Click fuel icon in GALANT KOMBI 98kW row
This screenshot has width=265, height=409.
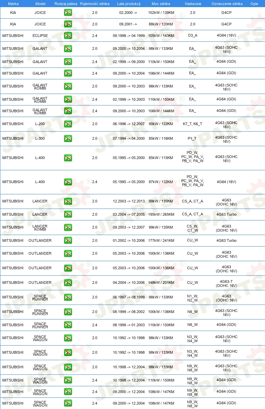68,86
